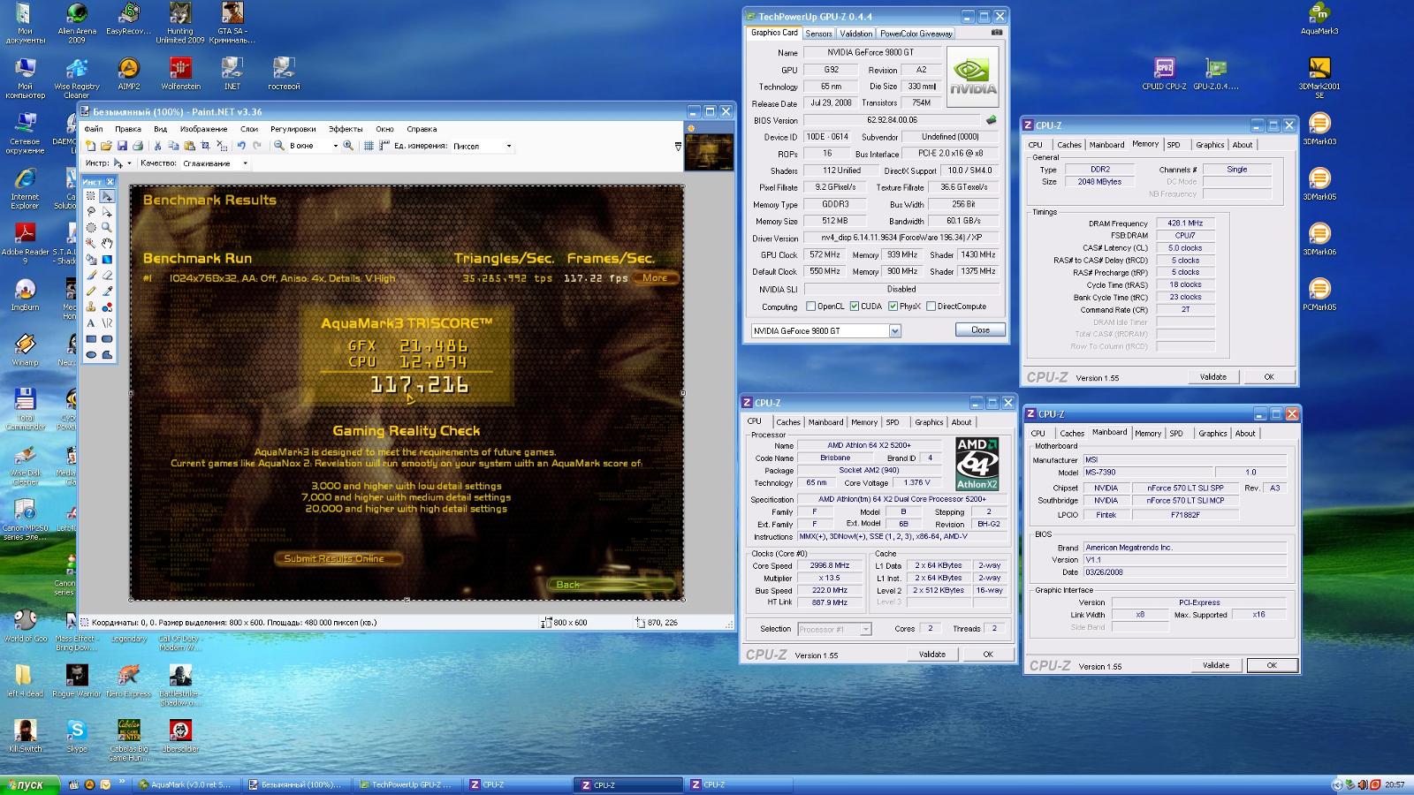Open the Windows 'пуск' Start button
This screenshot has height=795, width=1414.
(30, 784)
